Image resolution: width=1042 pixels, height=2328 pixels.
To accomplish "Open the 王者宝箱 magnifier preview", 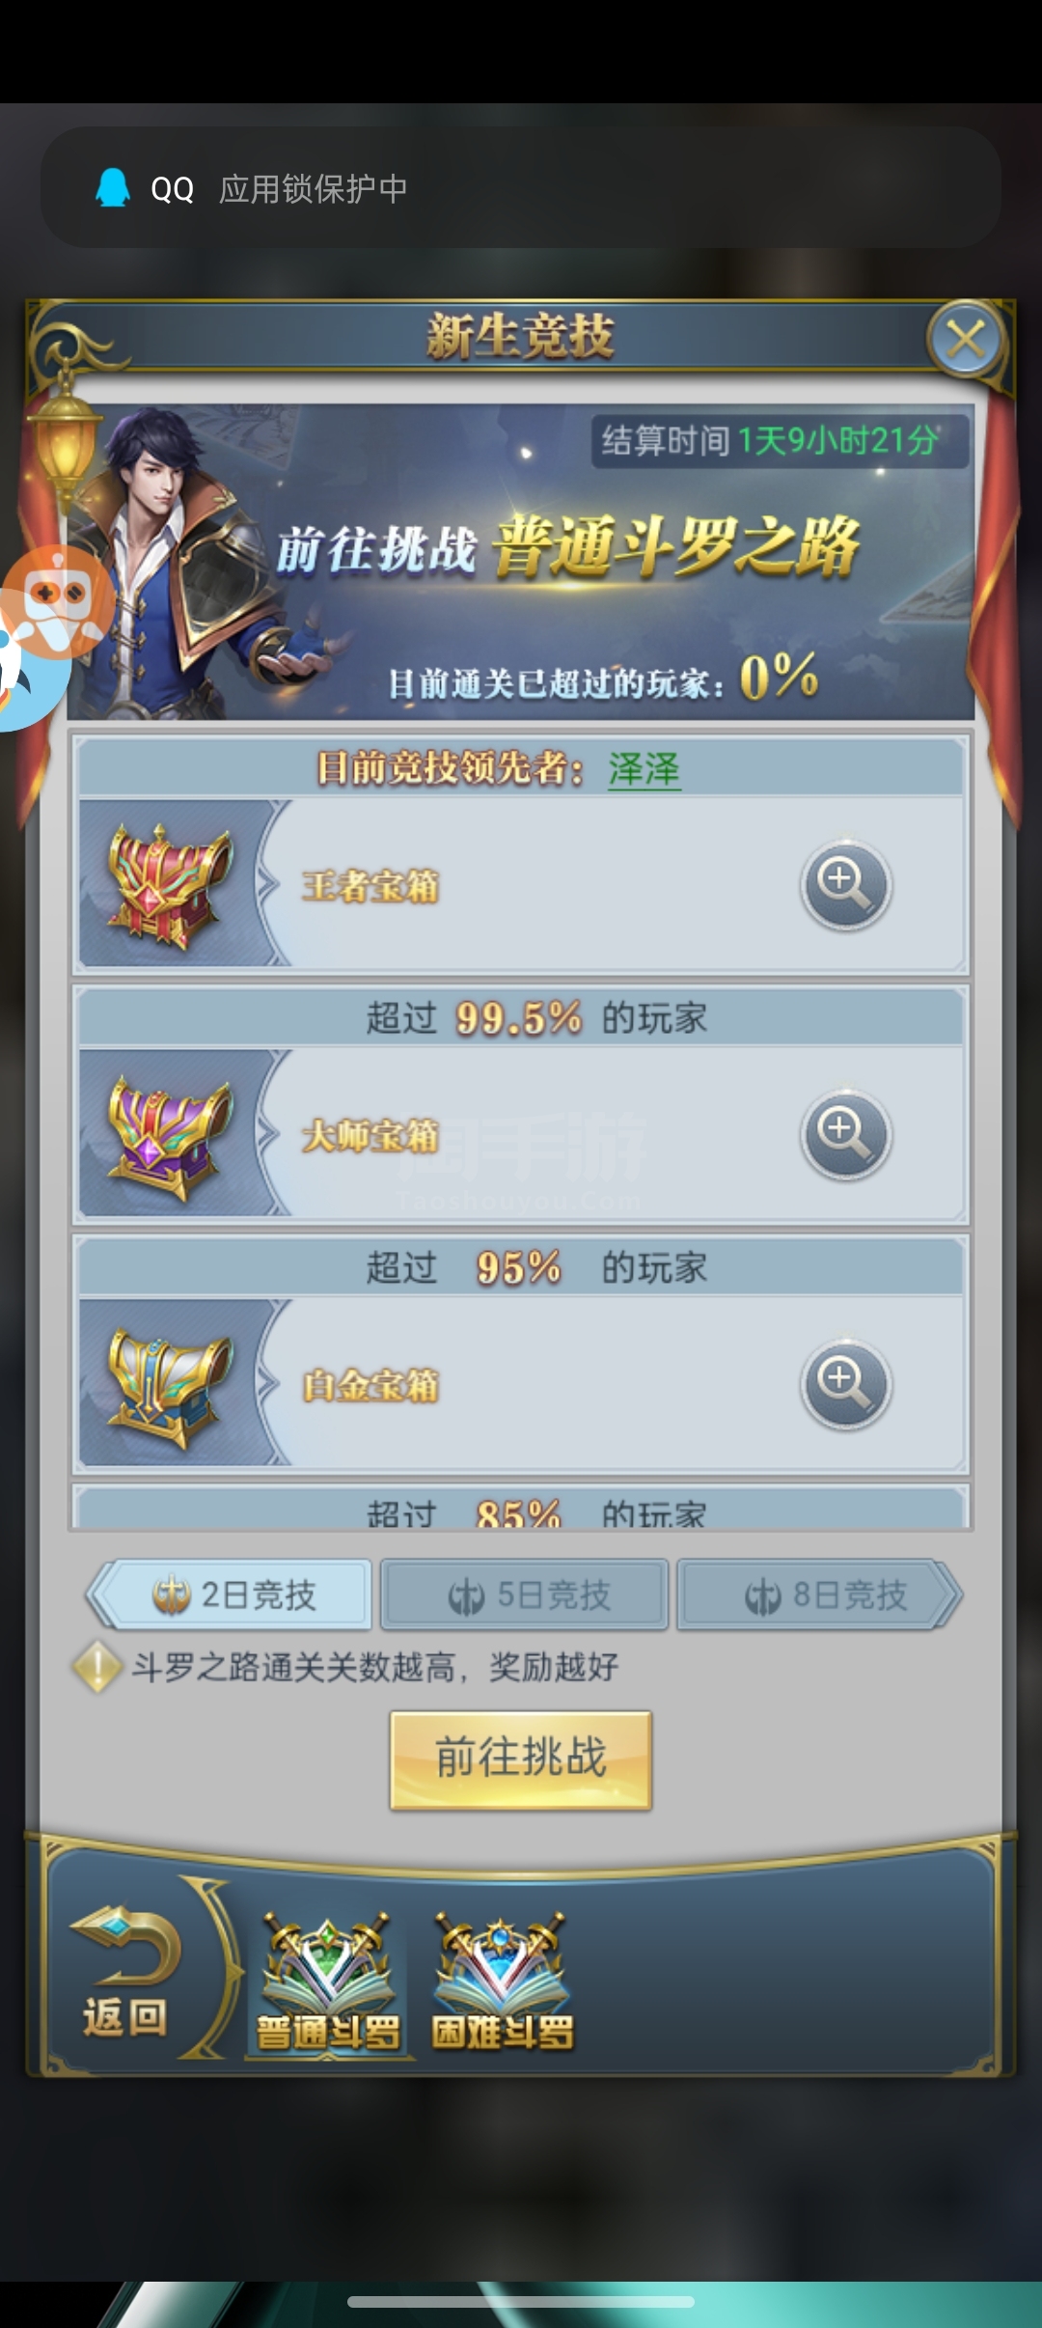I will [845, 884].
